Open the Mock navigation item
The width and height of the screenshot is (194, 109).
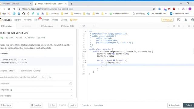[37, 20]
